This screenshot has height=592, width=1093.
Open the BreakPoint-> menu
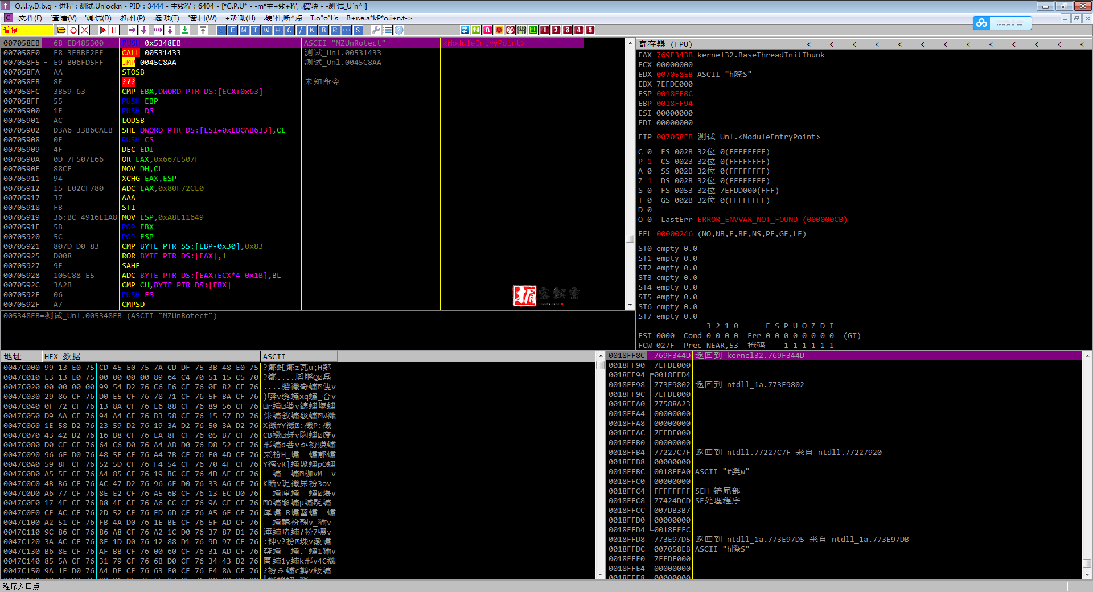coord(379,18)
